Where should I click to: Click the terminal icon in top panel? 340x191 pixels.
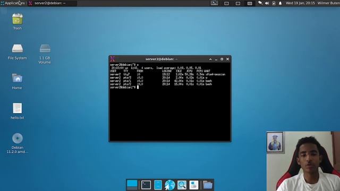tap(214, 3)
